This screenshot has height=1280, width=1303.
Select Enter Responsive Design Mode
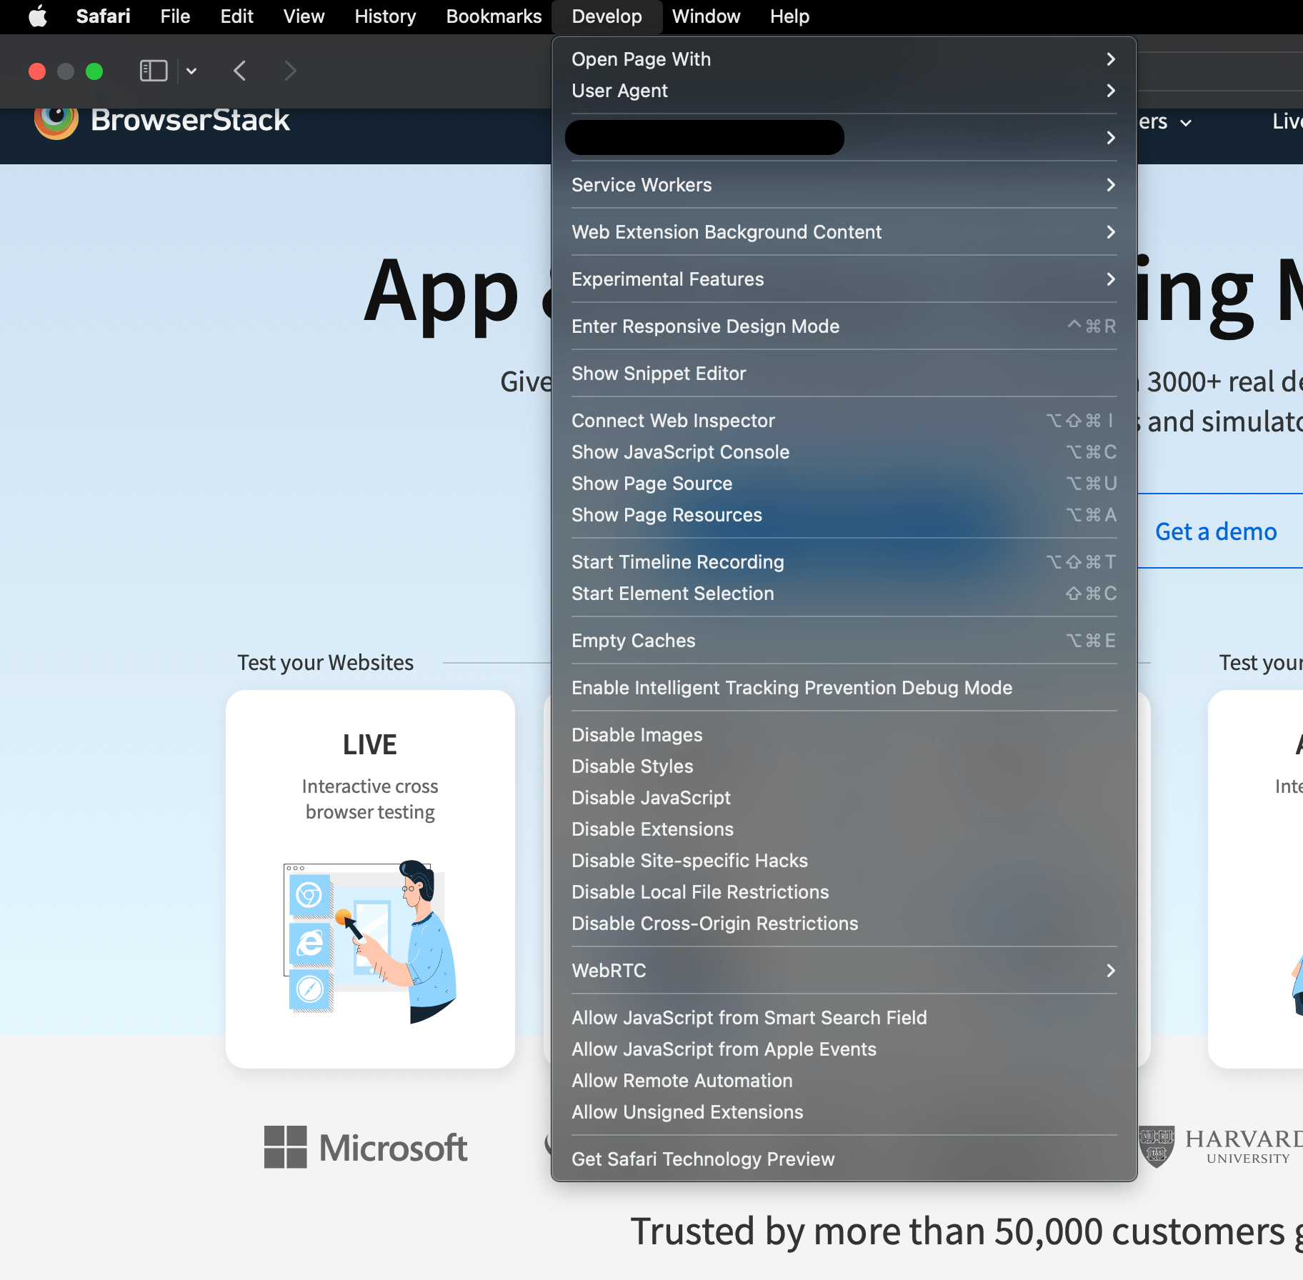coord(705,326)
